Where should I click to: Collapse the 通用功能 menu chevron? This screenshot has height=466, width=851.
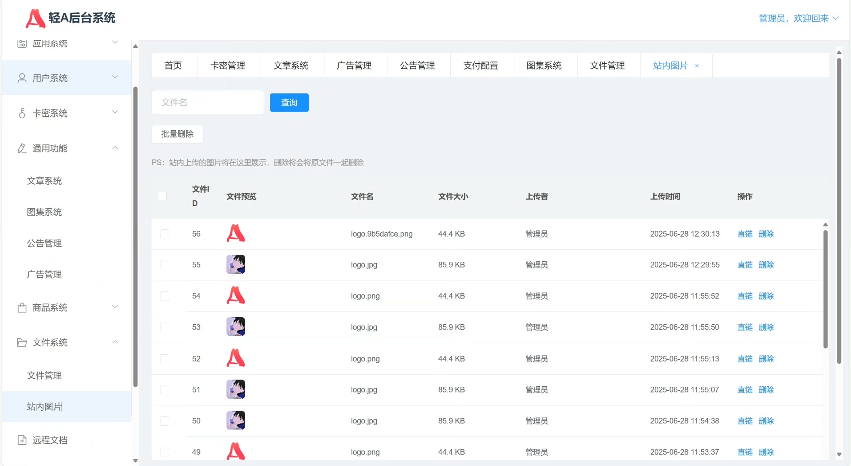coord(115,148)
